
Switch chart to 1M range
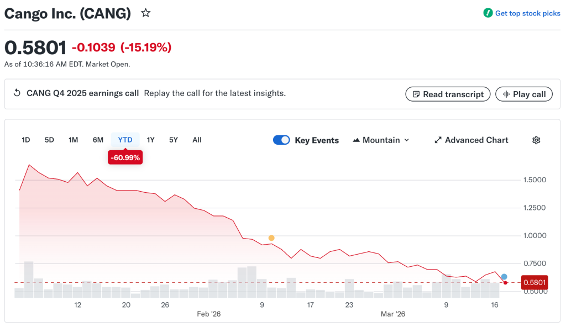pos(73,140)
